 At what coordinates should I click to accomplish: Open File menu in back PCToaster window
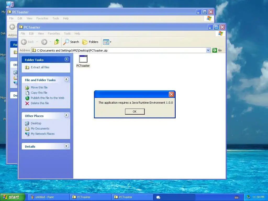pyautogui.click(x=11, y=18)
